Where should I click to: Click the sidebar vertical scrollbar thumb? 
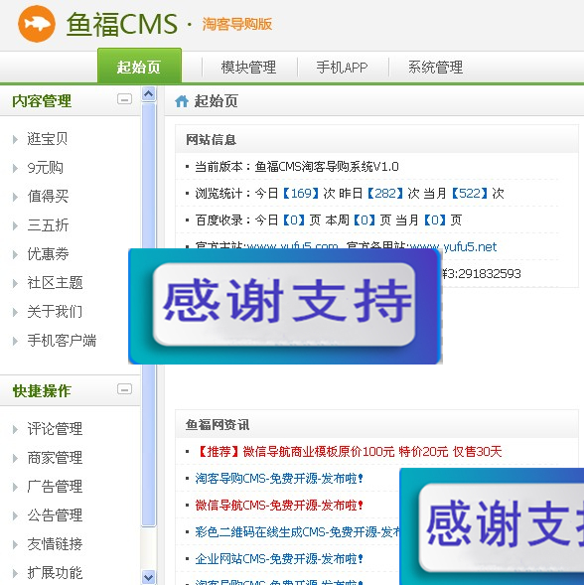[149, 314]
